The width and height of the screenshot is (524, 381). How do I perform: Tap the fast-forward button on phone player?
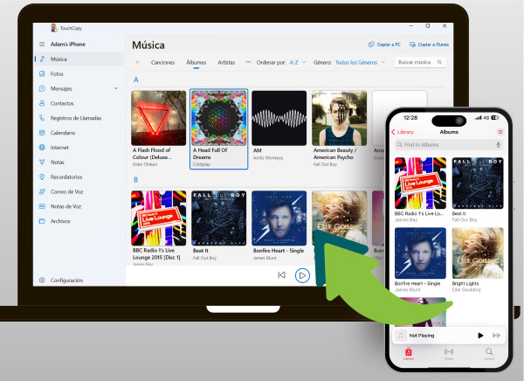click(497, 336)
